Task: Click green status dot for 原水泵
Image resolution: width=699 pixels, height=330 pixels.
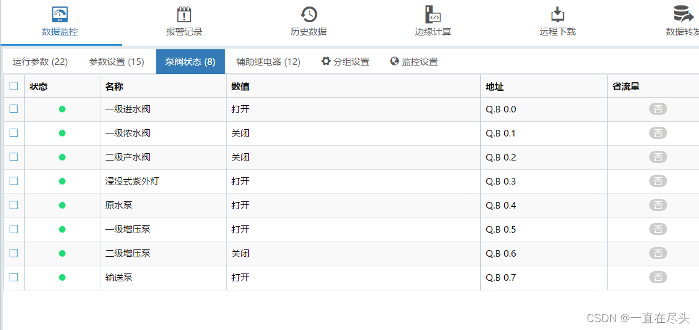Action: [x=63, y=206]
